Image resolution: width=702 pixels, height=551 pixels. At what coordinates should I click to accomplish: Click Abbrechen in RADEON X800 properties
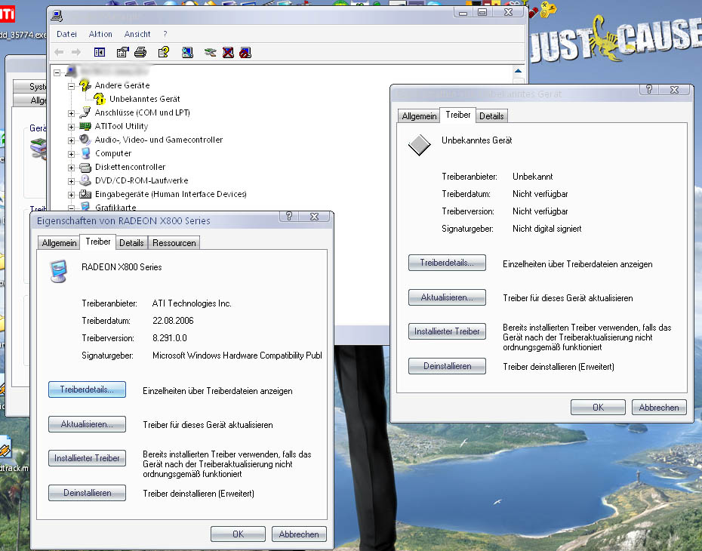[299, 534]
